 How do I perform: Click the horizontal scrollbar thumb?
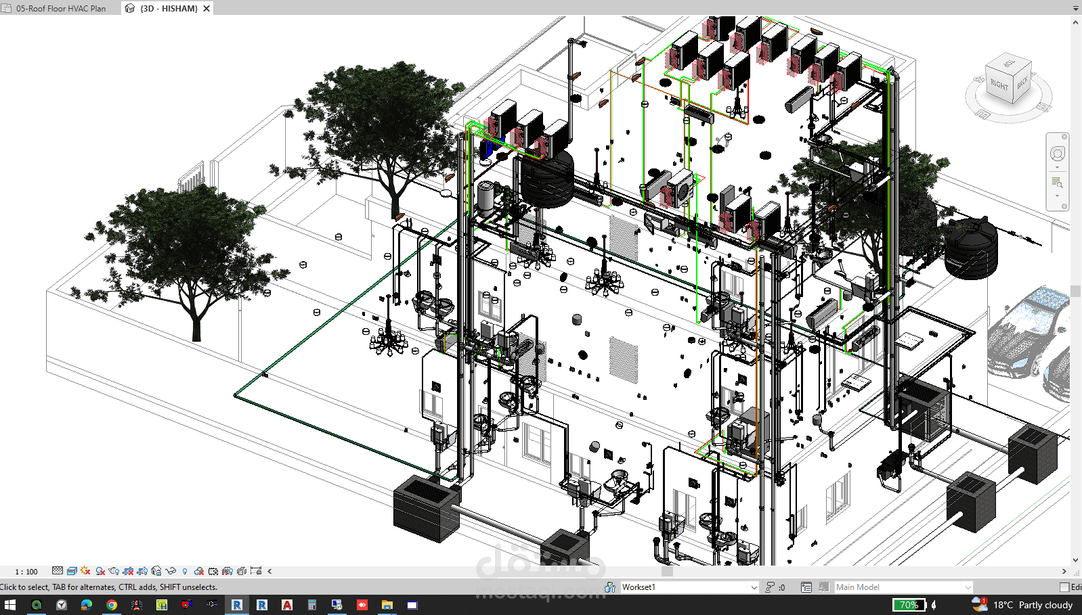[667, 572]
